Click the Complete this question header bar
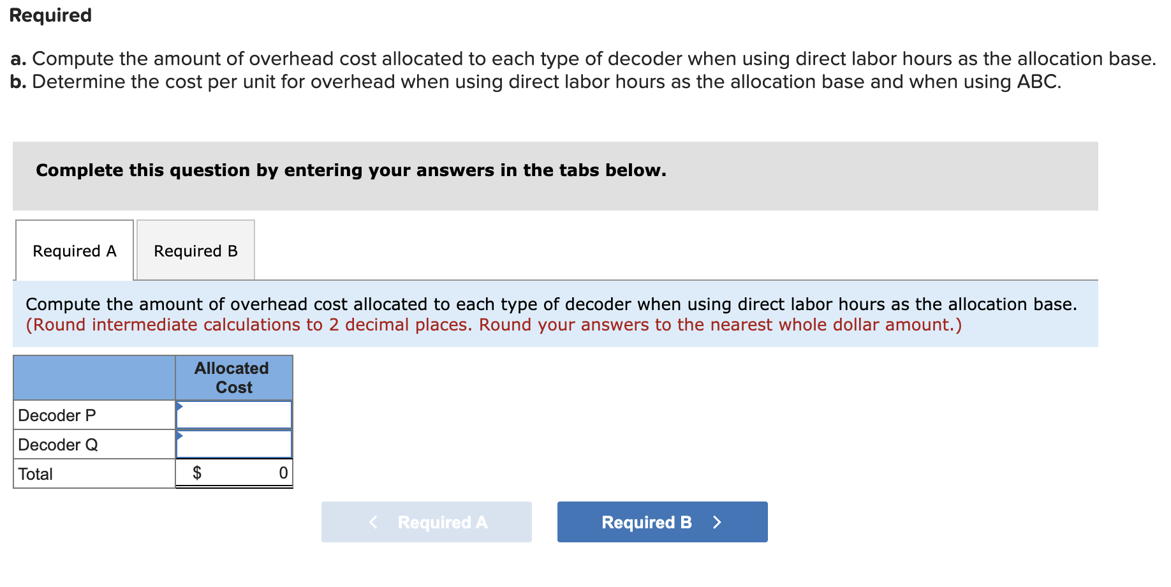Viewport: 1171px width, 587px height. (350, 170)
